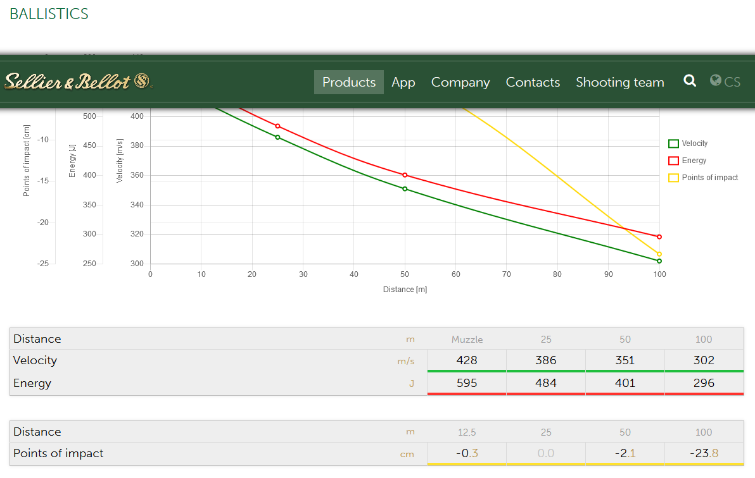Select the muzzle velocity value 428
Viewport: 755px width, 478px height.
467,360
